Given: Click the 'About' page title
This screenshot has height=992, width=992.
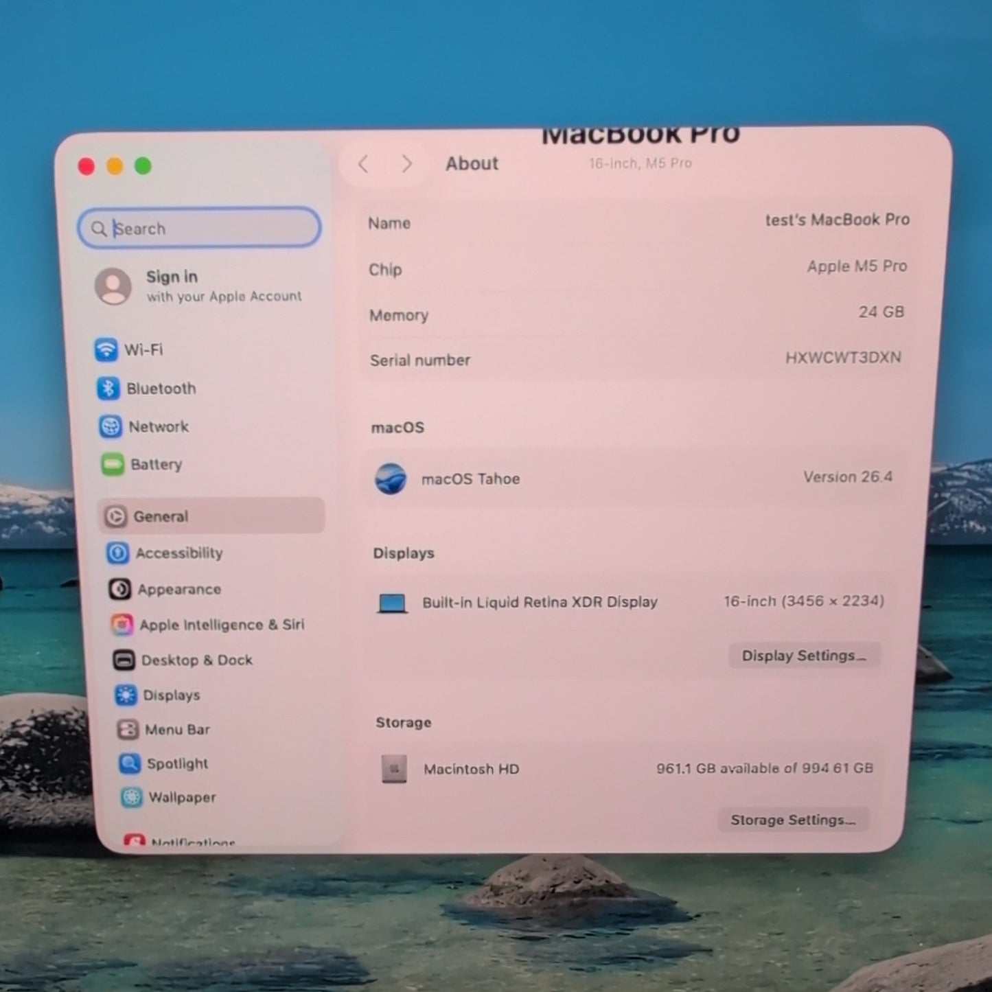Looking at the screenshot, I should click(x=472, y=163).
